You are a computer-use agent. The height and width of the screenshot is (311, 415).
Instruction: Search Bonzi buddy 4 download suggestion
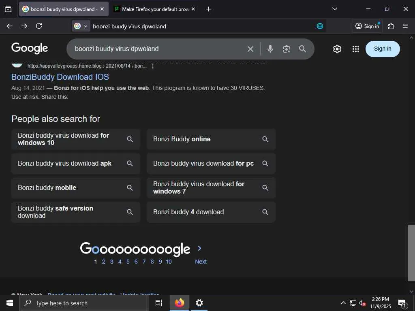click(211, 212)
